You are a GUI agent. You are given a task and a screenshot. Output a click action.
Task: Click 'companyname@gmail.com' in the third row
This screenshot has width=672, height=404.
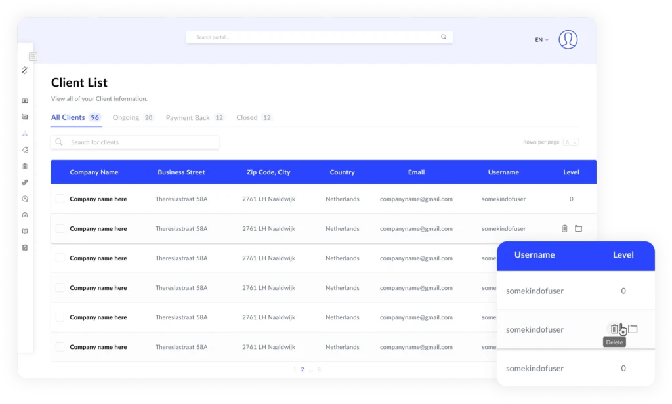(416, 258)
